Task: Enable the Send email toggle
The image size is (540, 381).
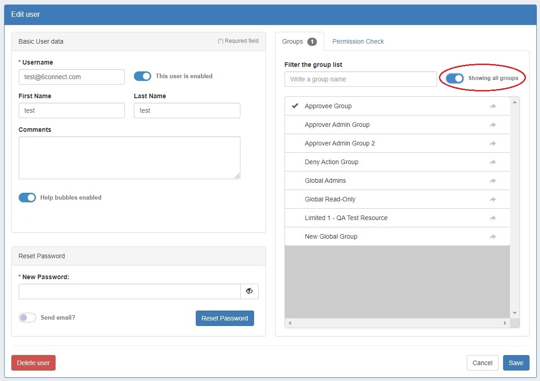Action: [27, 318]
